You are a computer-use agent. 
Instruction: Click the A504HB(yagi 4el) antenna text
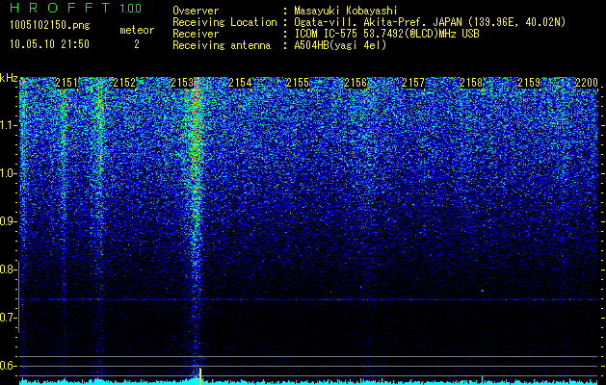point(340,45)
